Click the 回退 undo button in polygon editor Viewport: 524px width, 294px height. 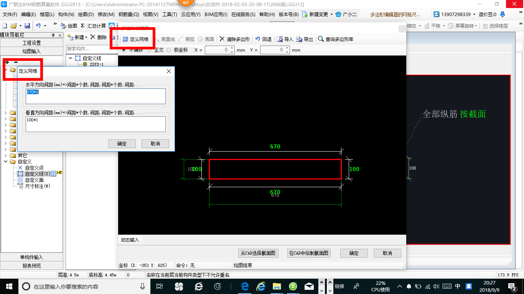pos(263,39)
